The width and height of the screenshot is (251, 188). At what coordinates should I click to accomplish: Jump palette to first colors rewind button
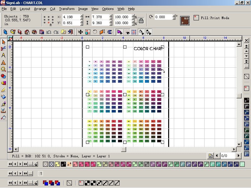10,164
